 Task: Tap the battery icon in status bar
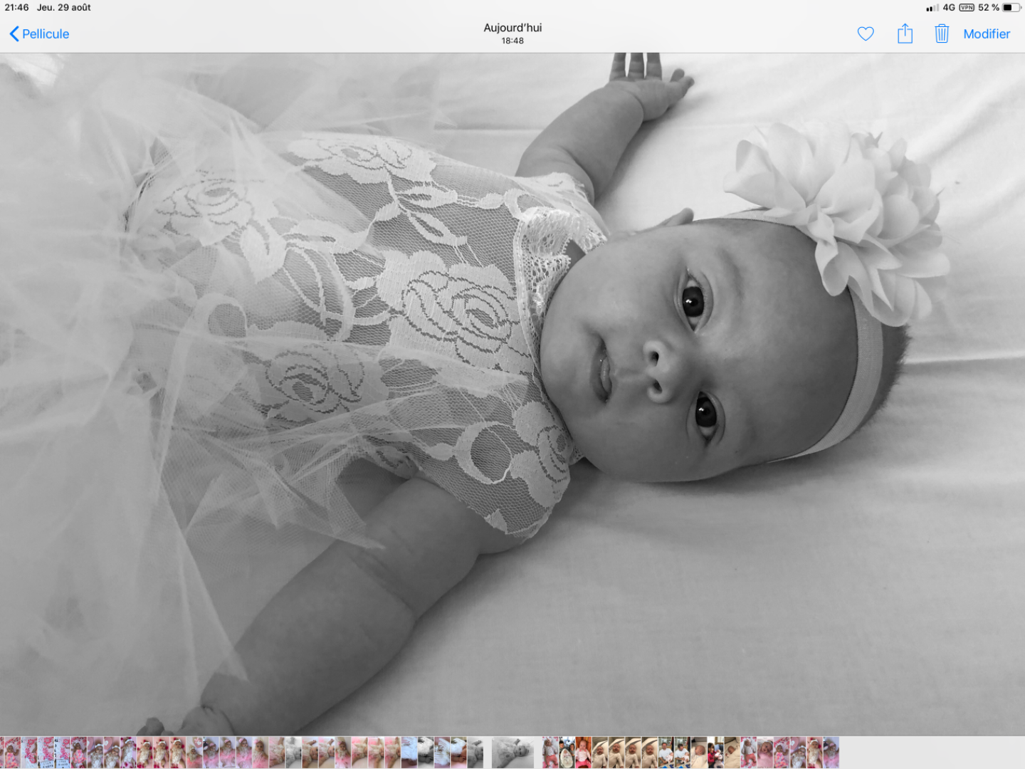click(1011, 8)
